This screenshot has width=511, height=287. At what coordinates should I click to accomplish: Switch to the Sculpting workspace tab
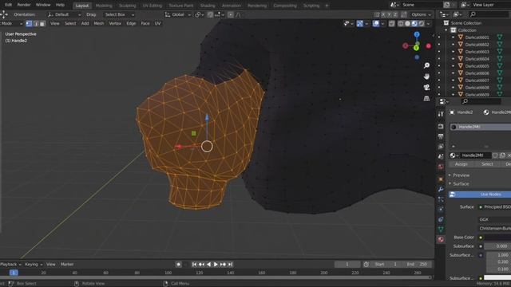pyautogui.click(x=127, y=6)
